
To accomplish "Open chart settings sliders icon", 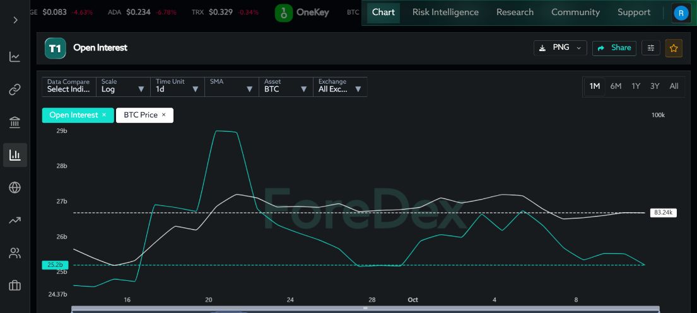I will click(651, 48).
